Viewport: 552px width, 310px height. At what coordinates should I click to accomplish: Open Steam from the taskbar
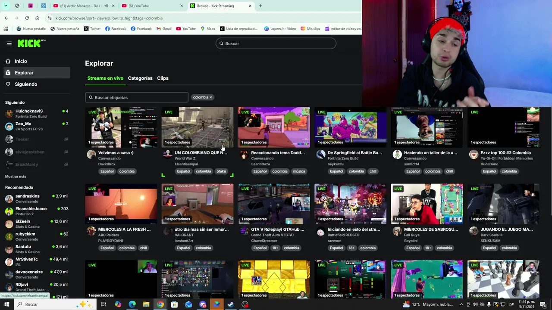tap(231, 304)
